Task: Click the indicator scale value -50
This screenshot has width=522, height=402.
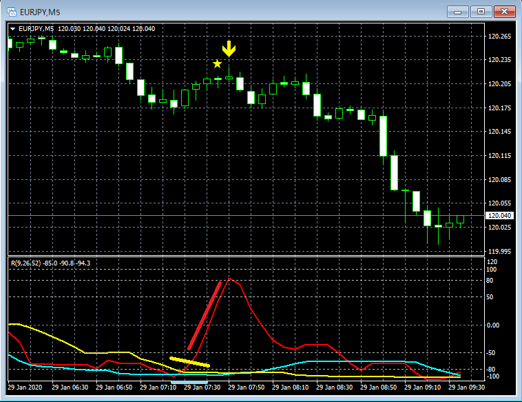Action: pyautogui.click(x=491, y=353)
